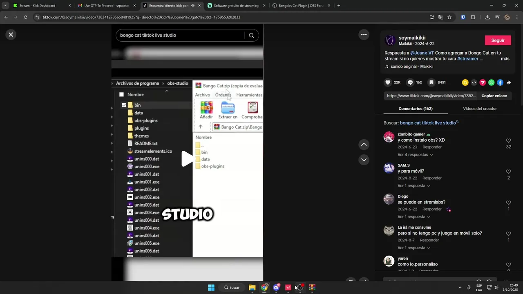Screen dimensions: 523x294
Task: Show hidden system tray icons
Action: click(460, 287)
